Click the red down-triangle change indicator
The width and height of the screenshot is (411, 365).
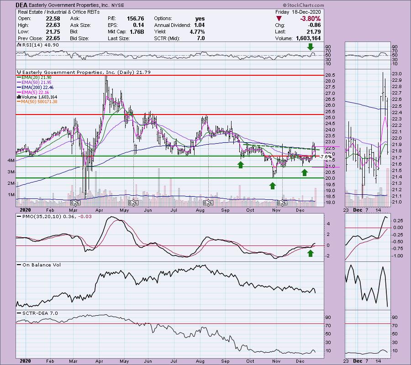pos(279,19)
